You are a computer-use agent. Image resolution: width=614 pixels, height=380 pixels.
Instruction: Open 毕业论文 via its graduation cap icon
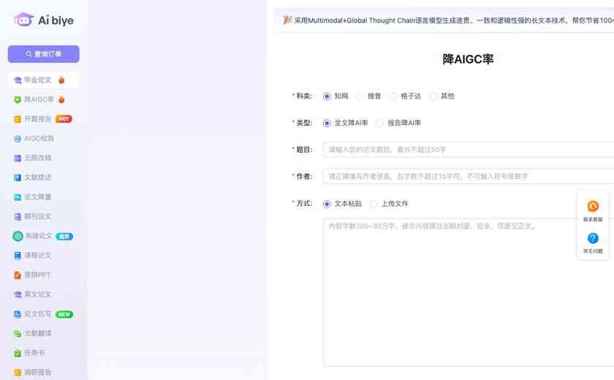18,80
